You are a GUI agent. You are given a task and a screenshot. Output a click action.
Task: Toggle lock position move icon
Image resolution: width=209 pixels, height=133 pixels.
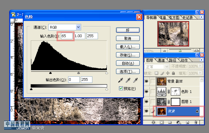(x=168, y=73)
